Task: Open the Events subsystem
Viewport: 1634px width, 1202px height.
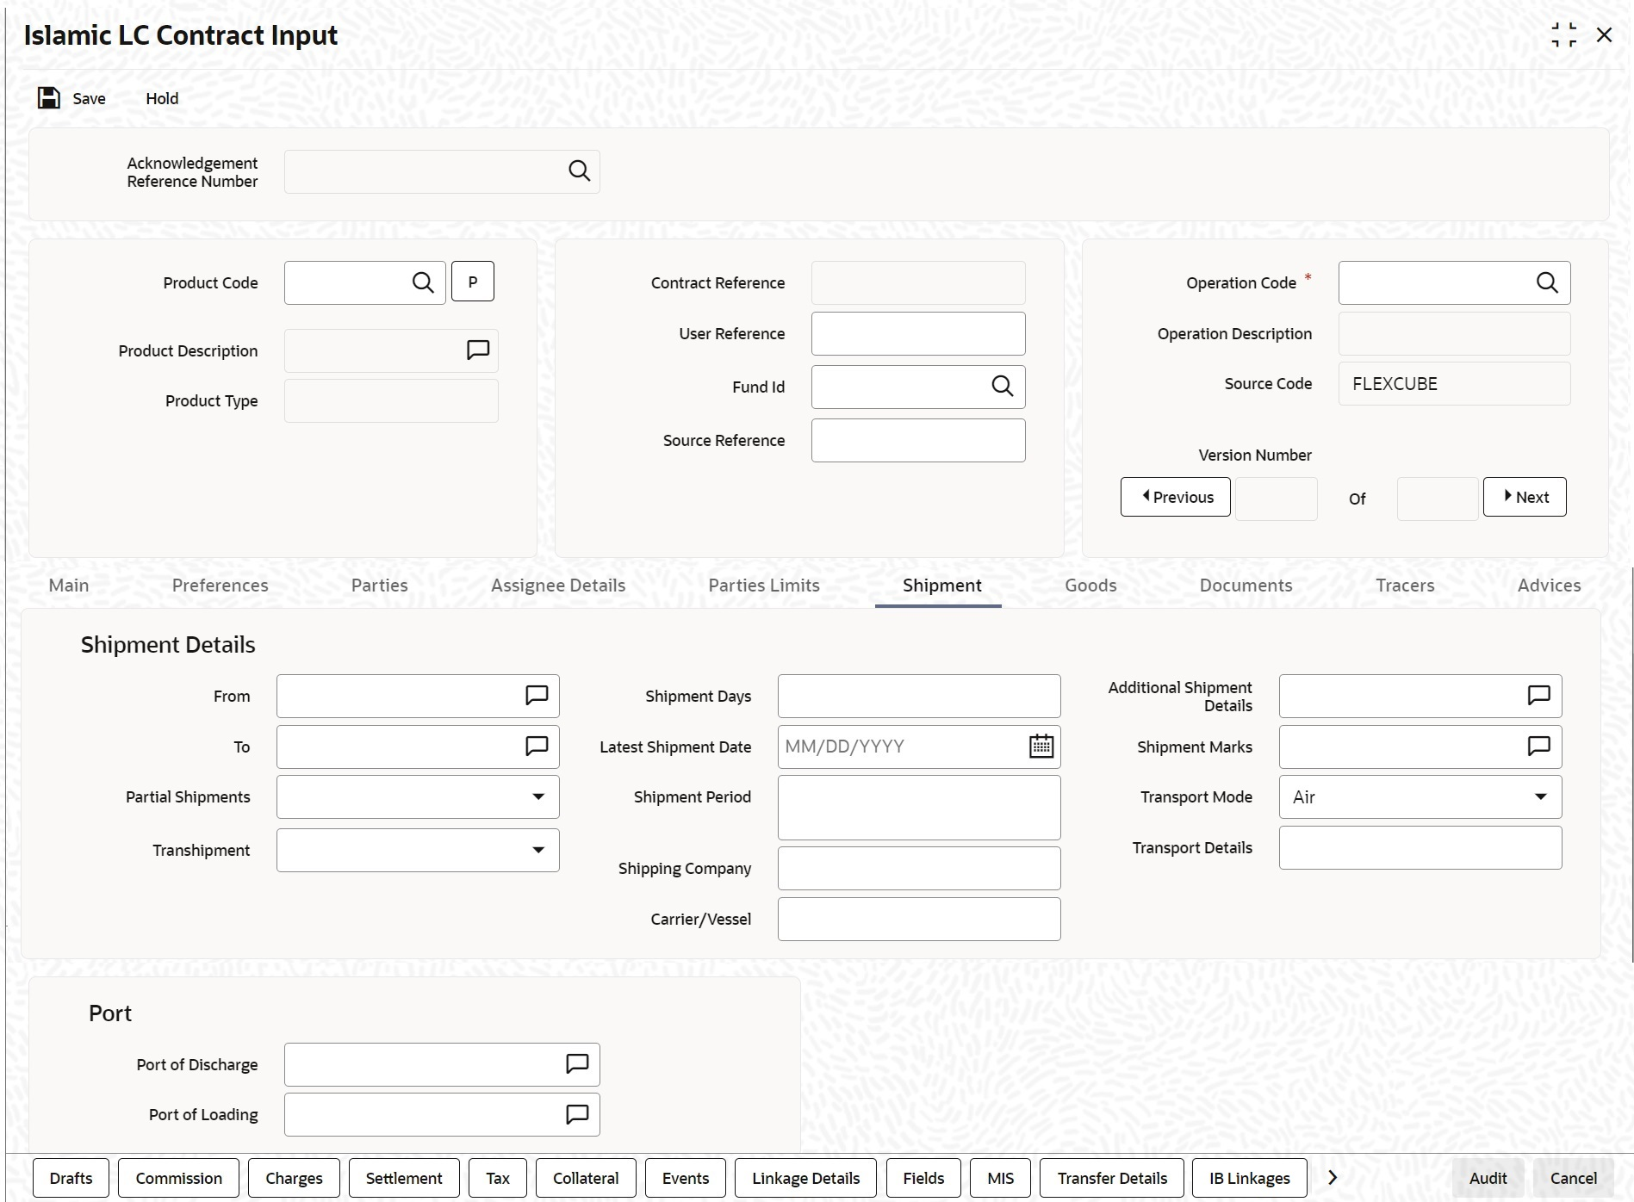Action: (x=686, y=1178)
